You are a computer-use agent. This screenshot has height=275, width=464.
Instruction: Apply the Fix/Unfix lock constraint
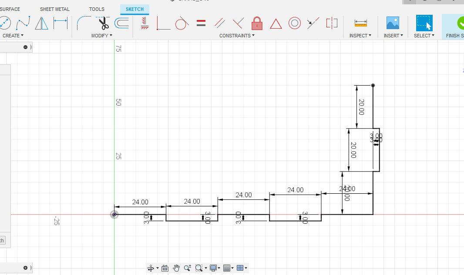(257, 23)
